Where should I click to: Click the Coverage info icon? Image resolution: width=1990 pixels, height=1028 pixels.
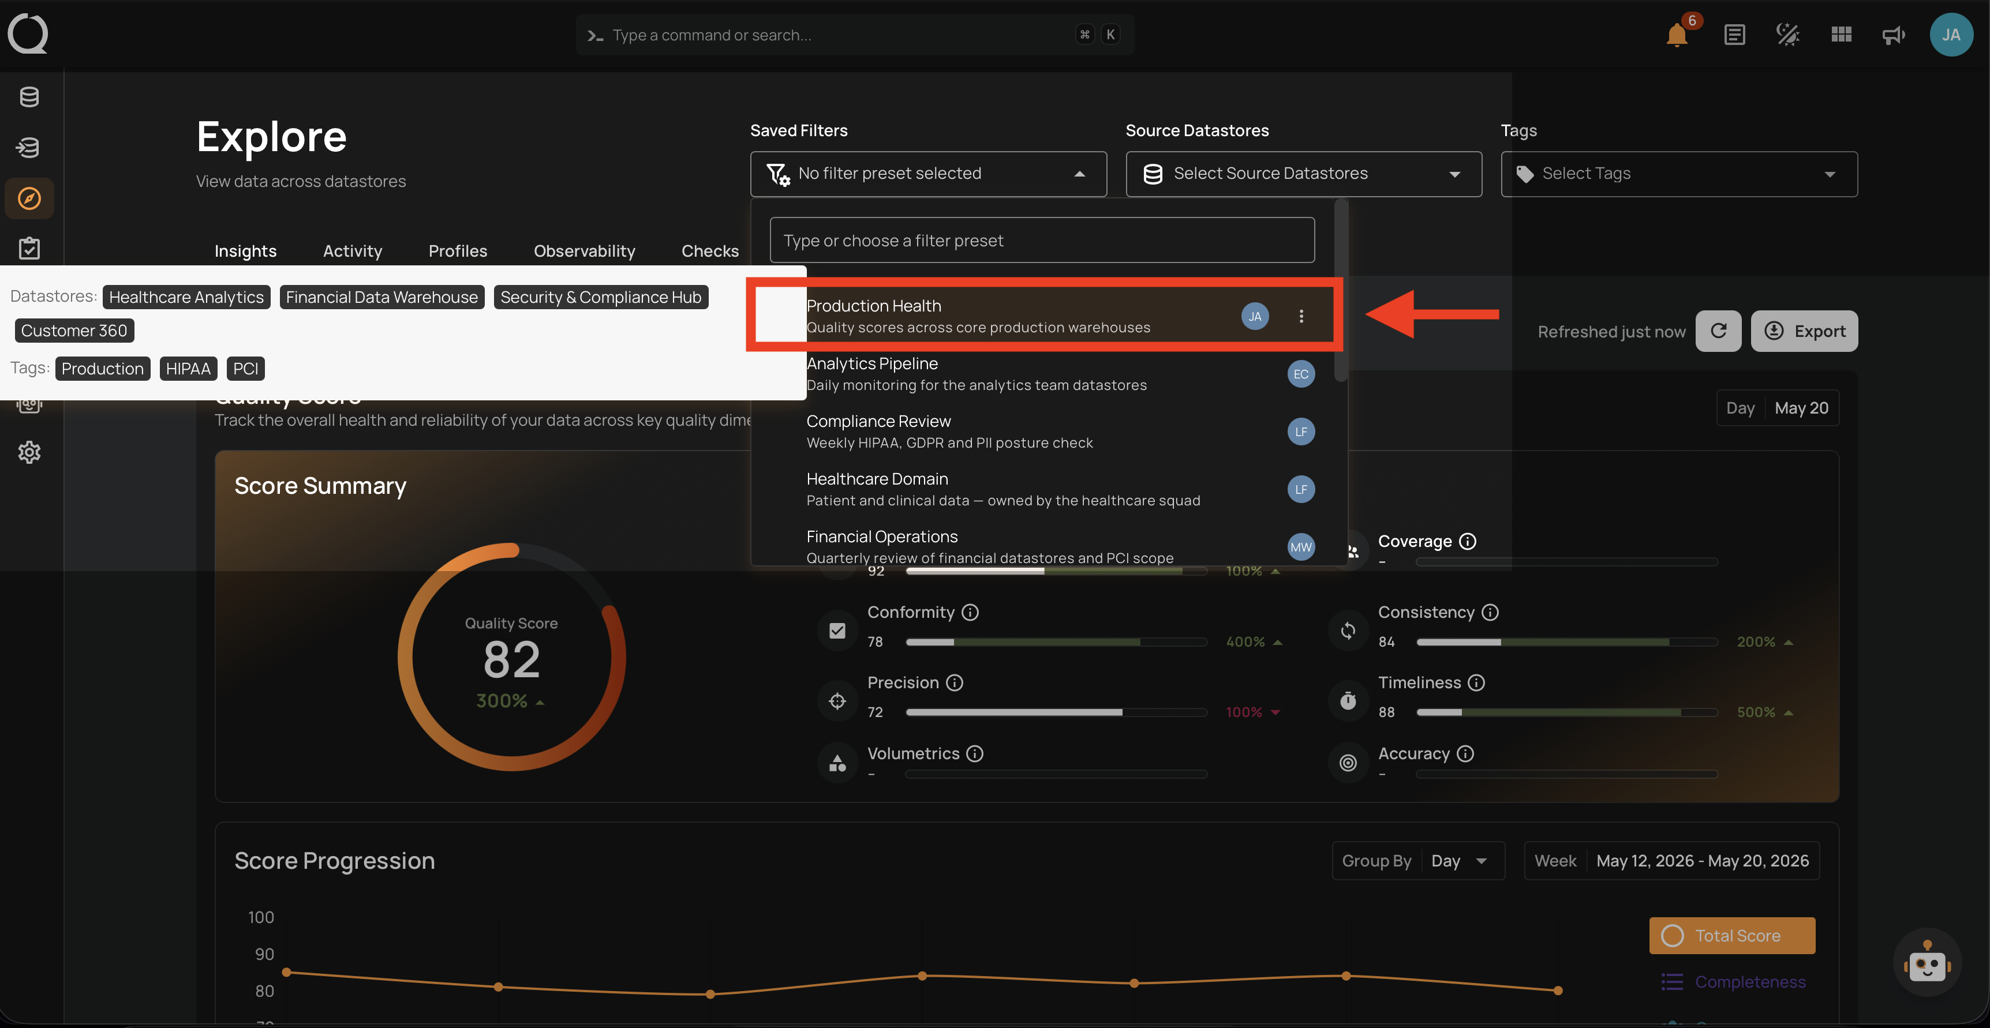click(1468, 542)
